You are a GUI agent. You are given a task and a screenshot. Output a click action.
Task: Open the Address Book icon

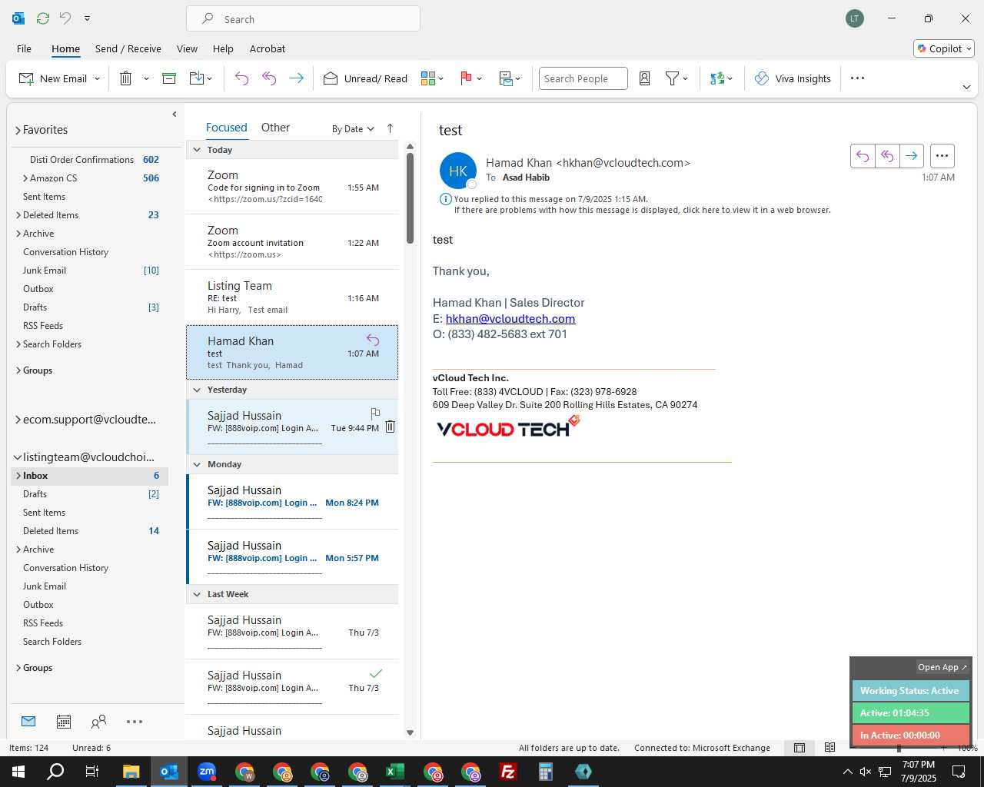[x=645, y=78]
